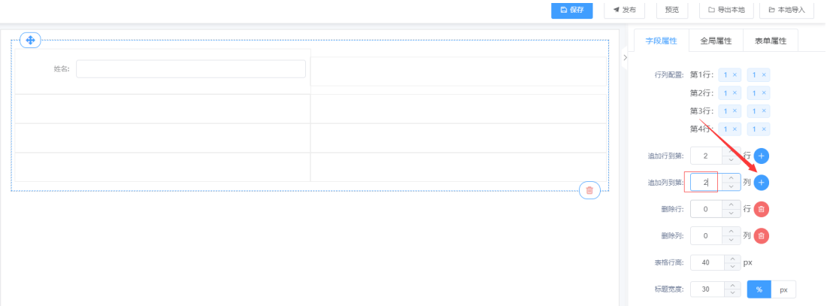Click the red trash icon for 删除行
The height and width of the screenshot is (306, 827).
point(761,210)
